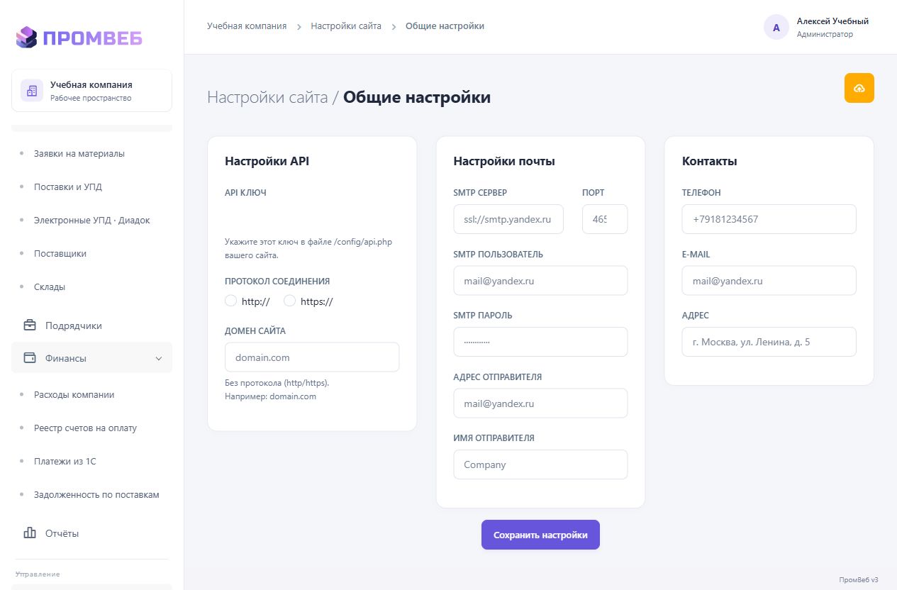Click the wallet icon next to Финансы

[x=30, y=358]
